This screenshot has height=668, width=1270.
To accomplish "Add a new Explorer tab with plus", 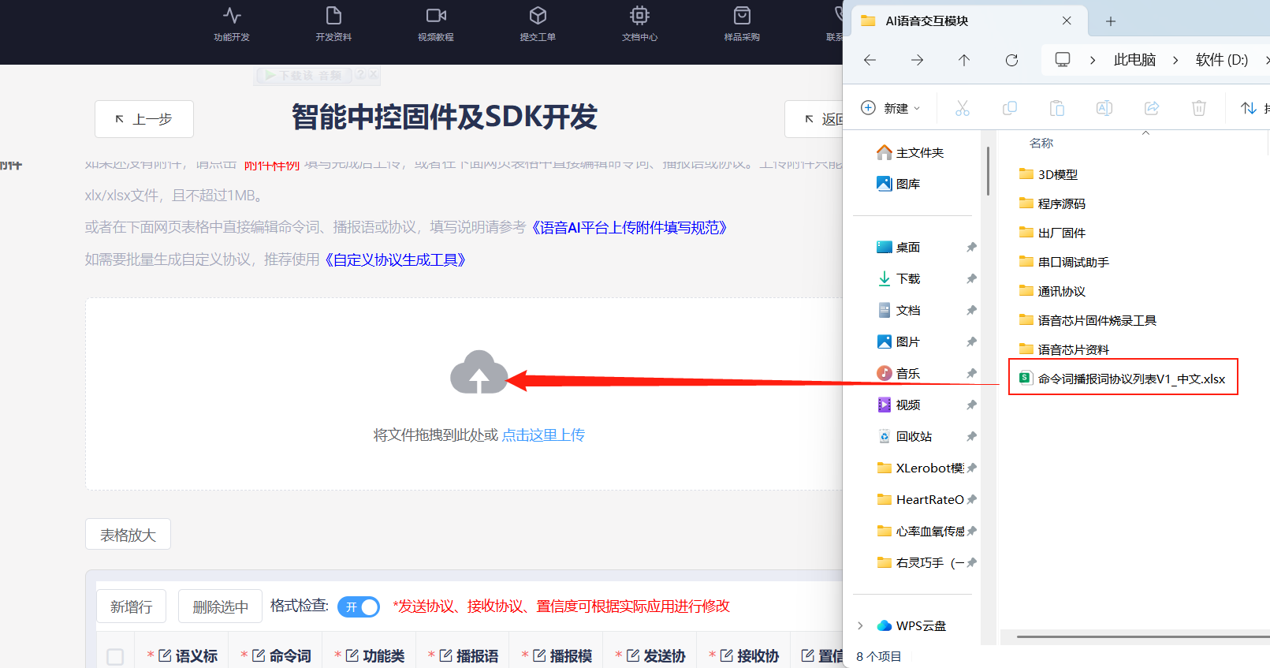I will [x=1111, y=21].
